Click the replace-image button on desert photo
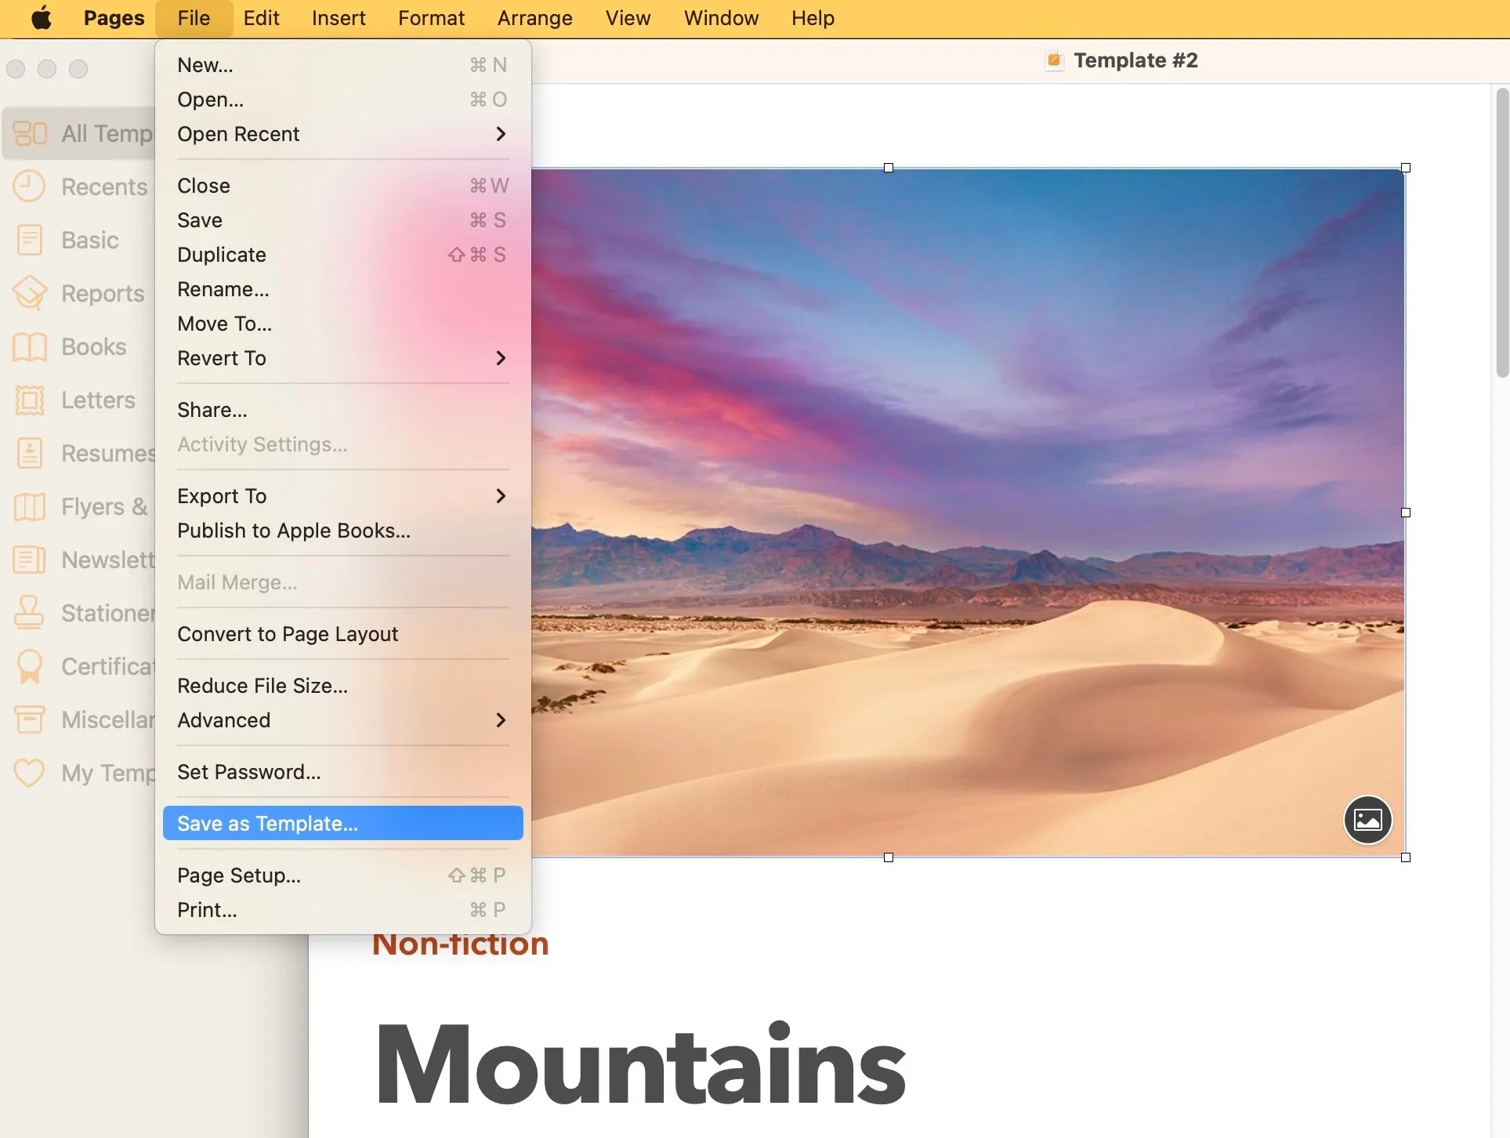The height and width of the screenshot is (1138, 1510). click(1367, 820)
